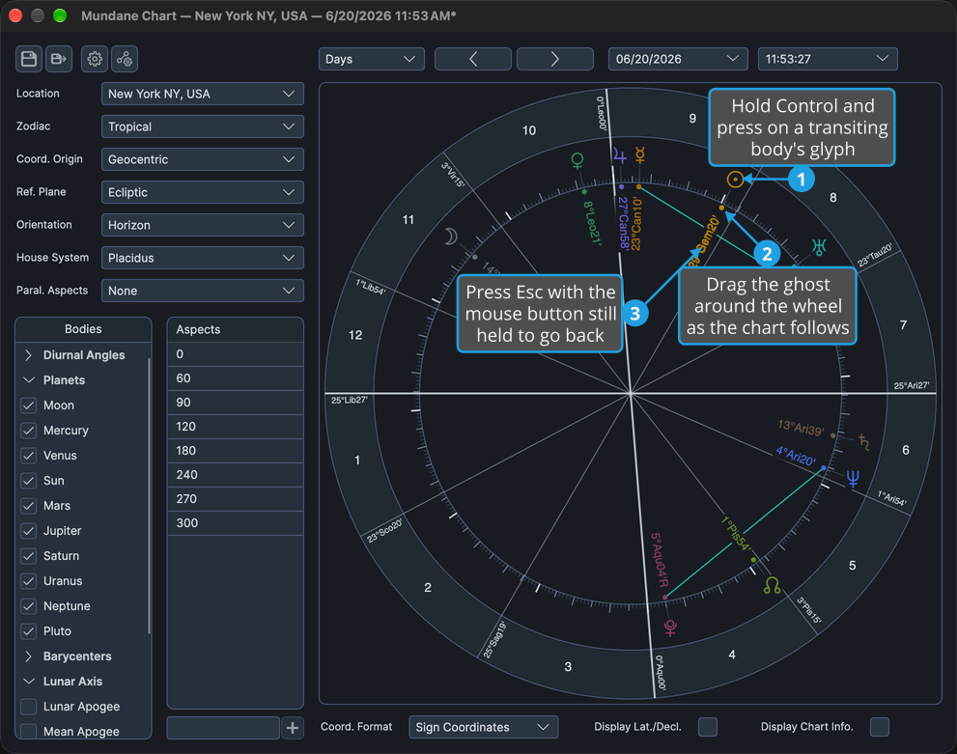957x754 pixels.
Task: Click the save chart icon
Action: click(29, 59)
